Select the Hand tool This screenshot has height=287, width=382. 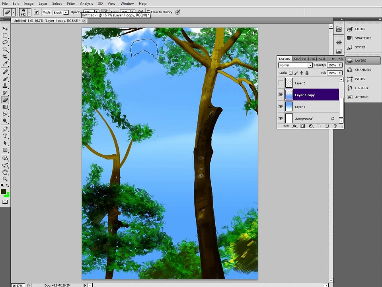pos(5,172)
